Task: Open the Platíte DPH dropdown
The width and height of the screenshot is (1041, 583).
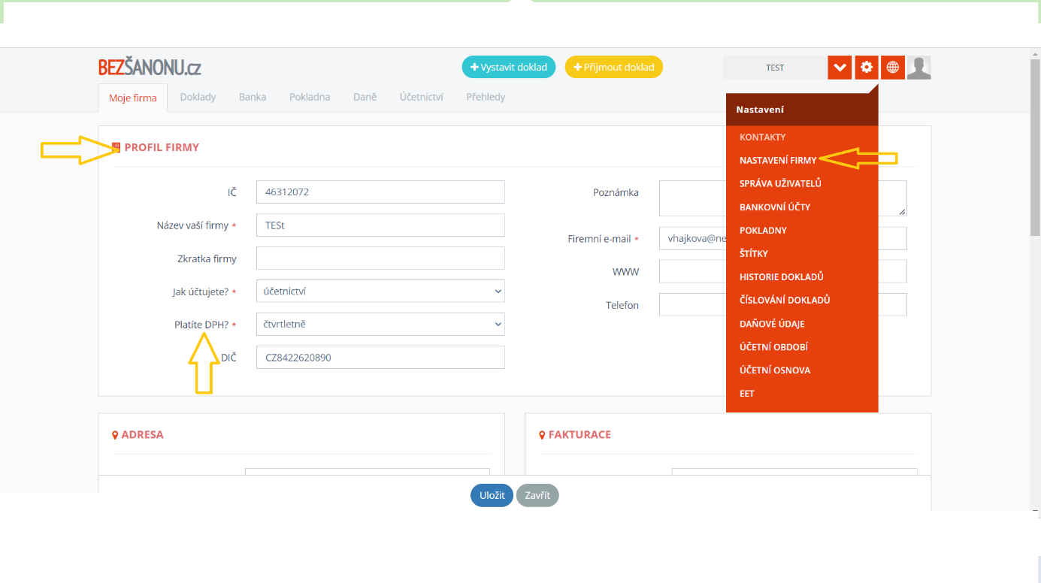Action: (x=380, y=324)
